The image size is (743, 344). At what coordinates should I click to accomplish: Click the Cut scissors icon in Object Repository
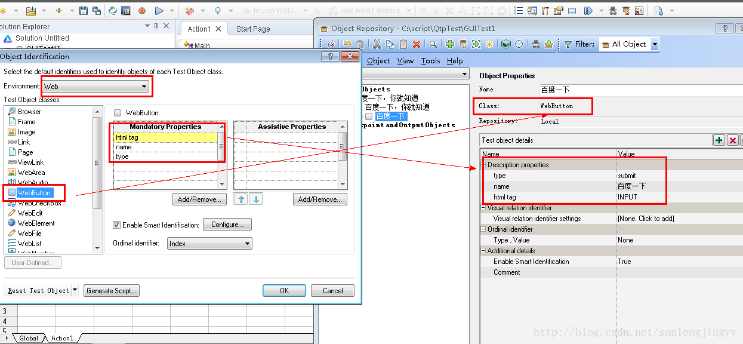click(377, 44)
